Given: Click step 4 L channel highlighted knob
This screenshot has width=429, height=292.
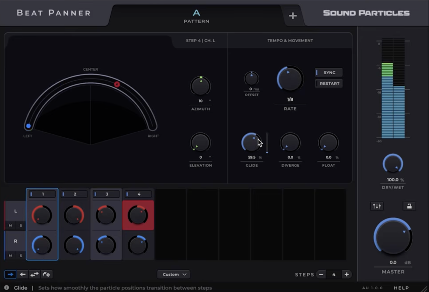Looking at the screenshot, I should click(138, 215).
